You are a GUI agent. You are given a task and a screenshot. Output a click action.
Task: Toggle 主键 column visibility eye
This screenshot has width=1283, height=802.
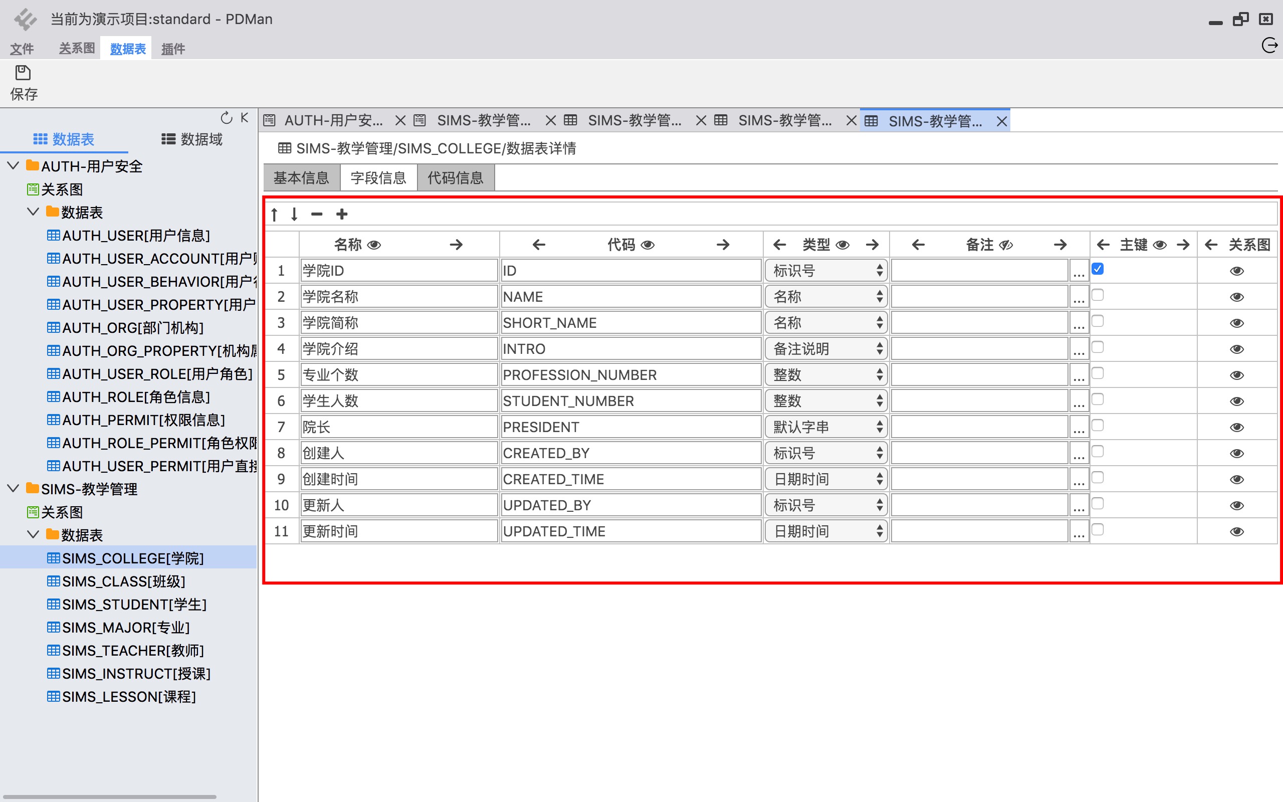tap(1160, 245)
